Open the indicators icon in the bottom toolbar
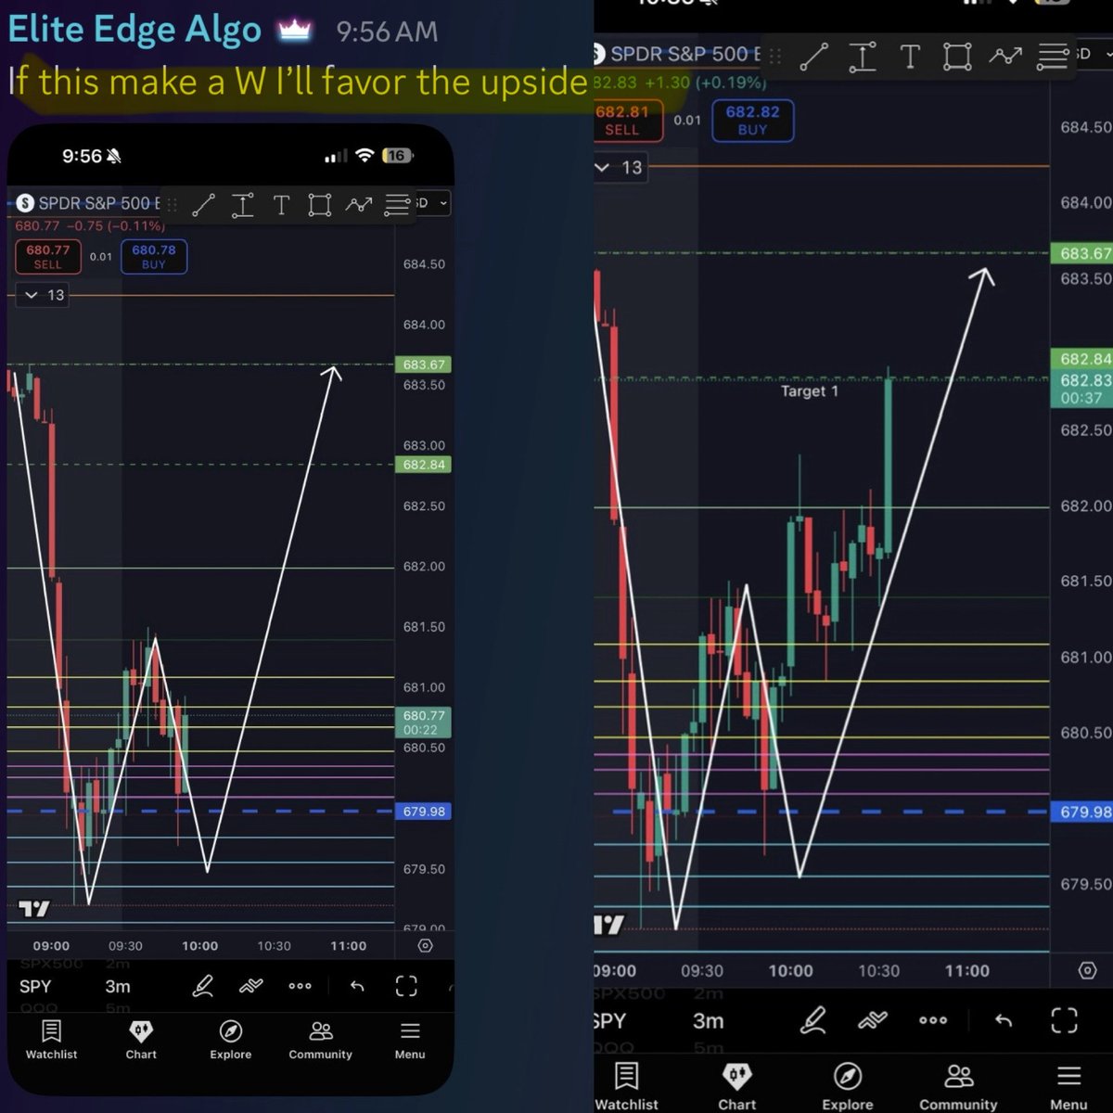 (x=251, y=986)
